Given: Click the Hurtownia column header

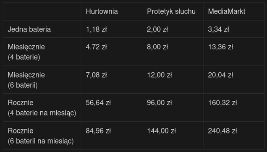Looking at the screenshot, I should point(102,11).
